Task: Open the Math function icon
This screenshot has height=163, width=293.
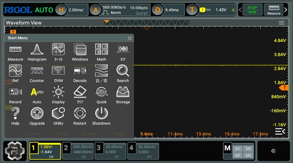Action: pos(101,53)
